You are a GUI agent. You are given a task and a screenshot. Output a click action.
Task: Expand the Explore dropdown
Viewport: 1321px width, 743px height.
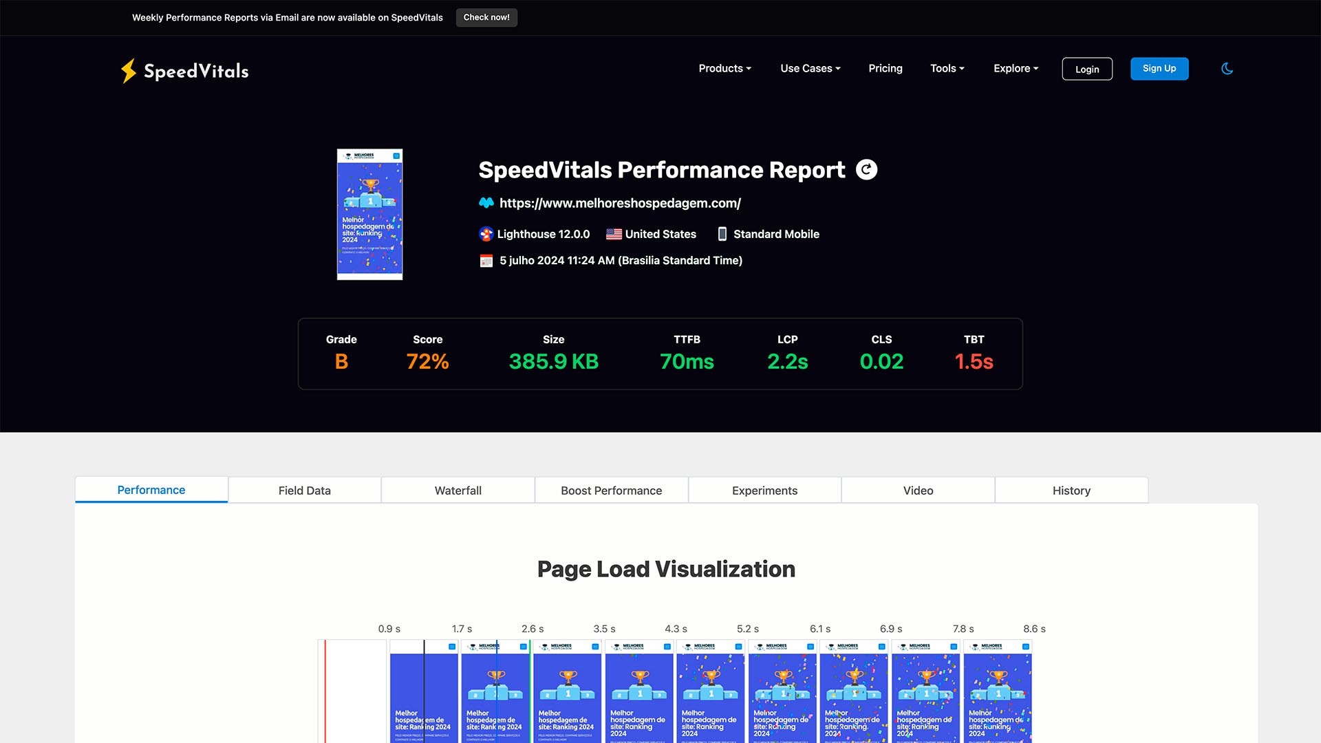pyautogui.click(x=1016, y=68)
